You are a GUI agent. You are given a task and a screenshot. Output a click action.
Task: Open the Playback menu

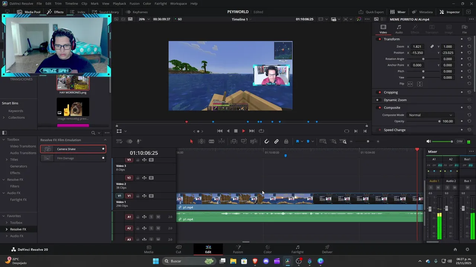point(119,3)
